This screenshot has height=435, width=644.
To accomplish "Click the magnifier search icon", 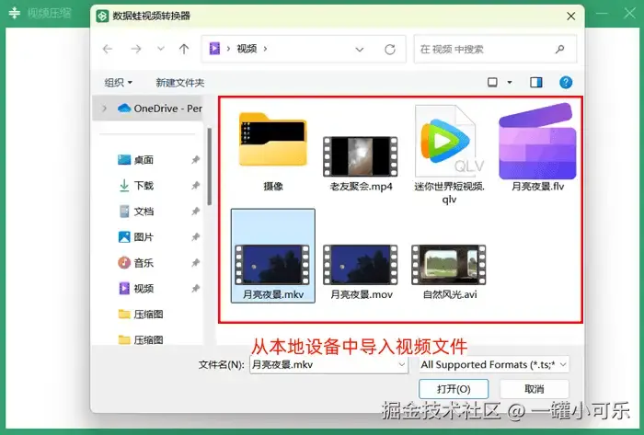I will 559,50.
